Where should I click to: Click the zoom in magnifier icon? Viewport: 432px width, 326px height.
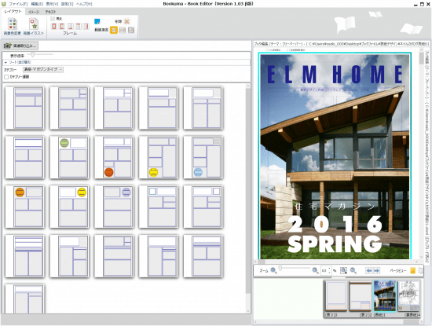[x=315, y=270]
